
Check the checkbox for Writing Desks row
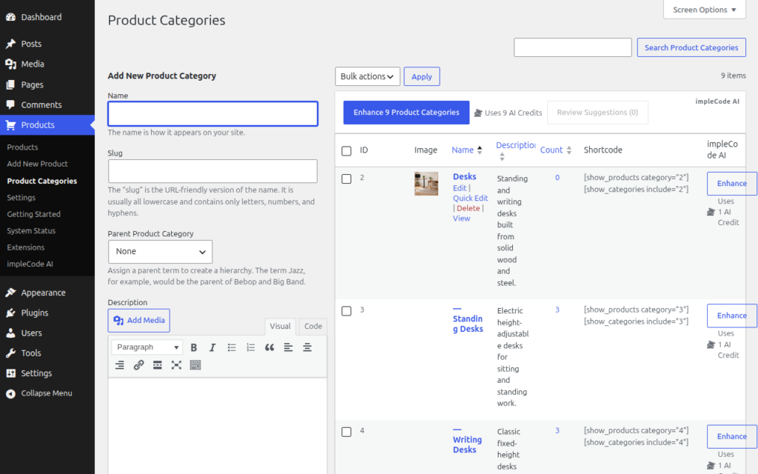[346, 432]
